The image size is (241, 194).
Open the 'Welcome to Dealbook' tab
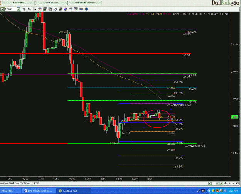pyautogui.click(x=85, y=3)
